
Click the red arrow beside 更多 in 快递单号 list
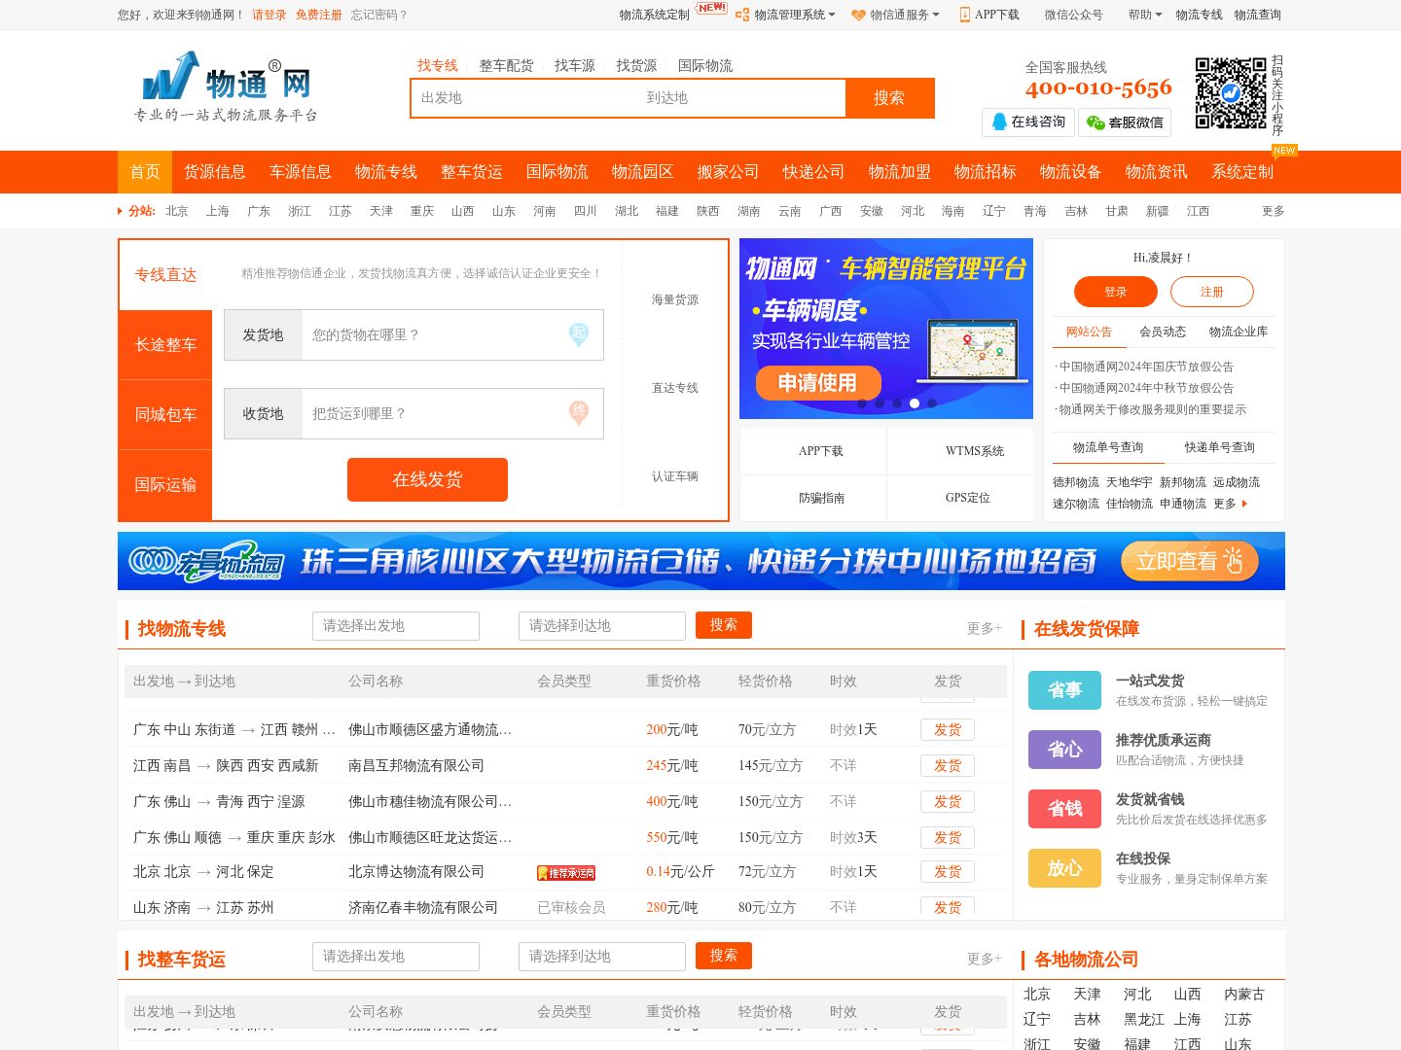coord(1244,504)
